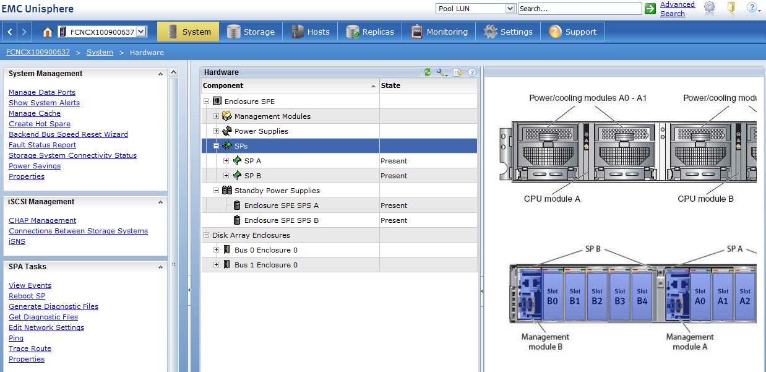
Task: Open the Pool LUN search type dropdown
Action: point(510,9)
